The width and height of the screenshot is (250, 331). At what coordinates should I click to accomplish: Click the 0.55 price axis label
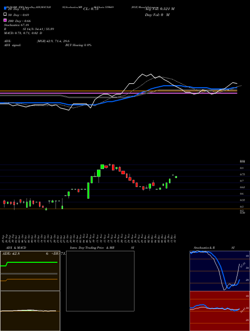click(242, 200)
